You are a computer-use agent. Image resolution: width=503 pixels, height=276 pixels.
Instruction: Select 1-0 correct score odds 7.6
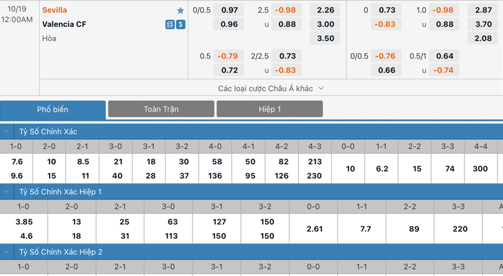[17, 161]
